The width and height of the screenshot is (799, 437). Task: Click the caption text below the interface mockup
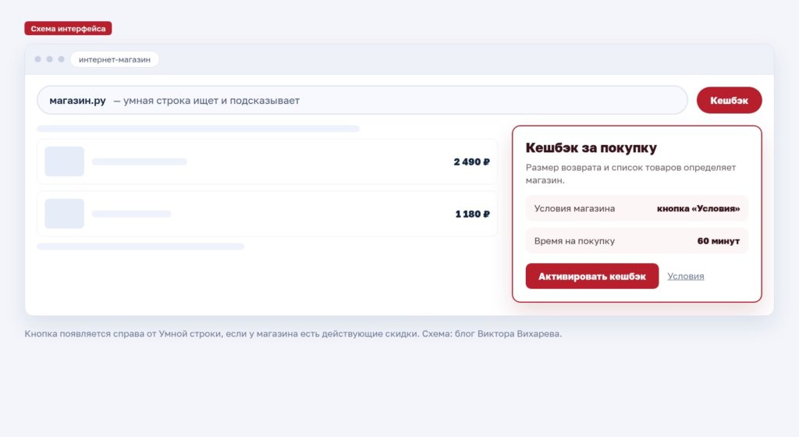click(x=293, y=334)
